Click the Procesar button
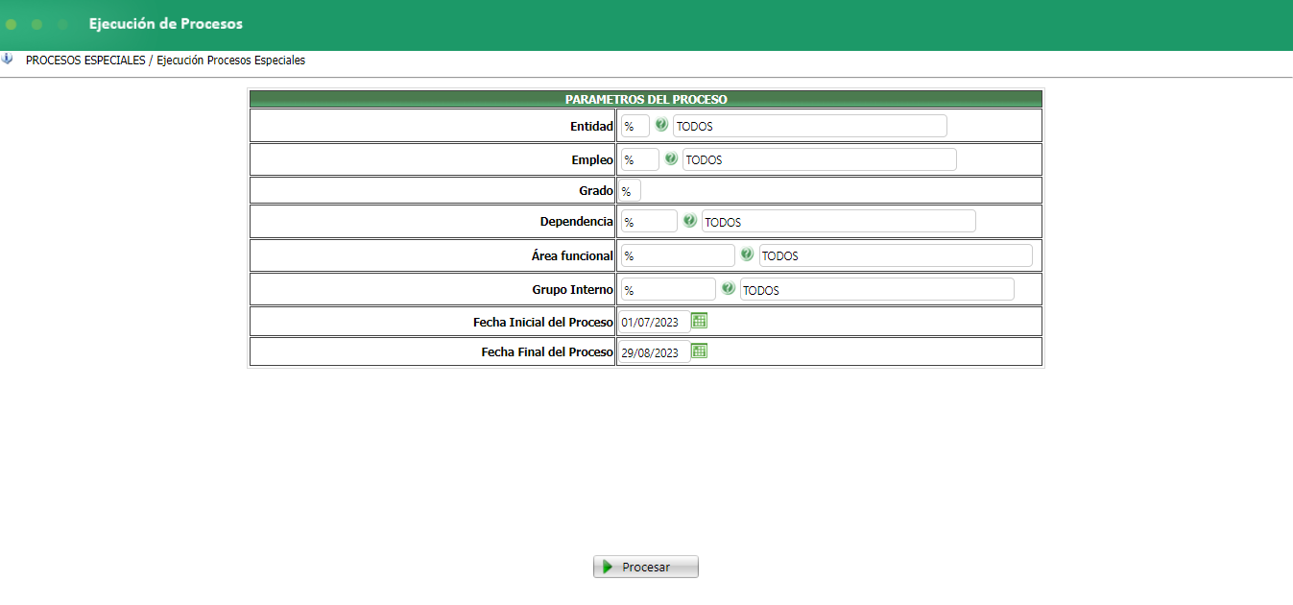The width and height of the screenshot is (1293, 605). pyautogui.click(x=646, y=567)
